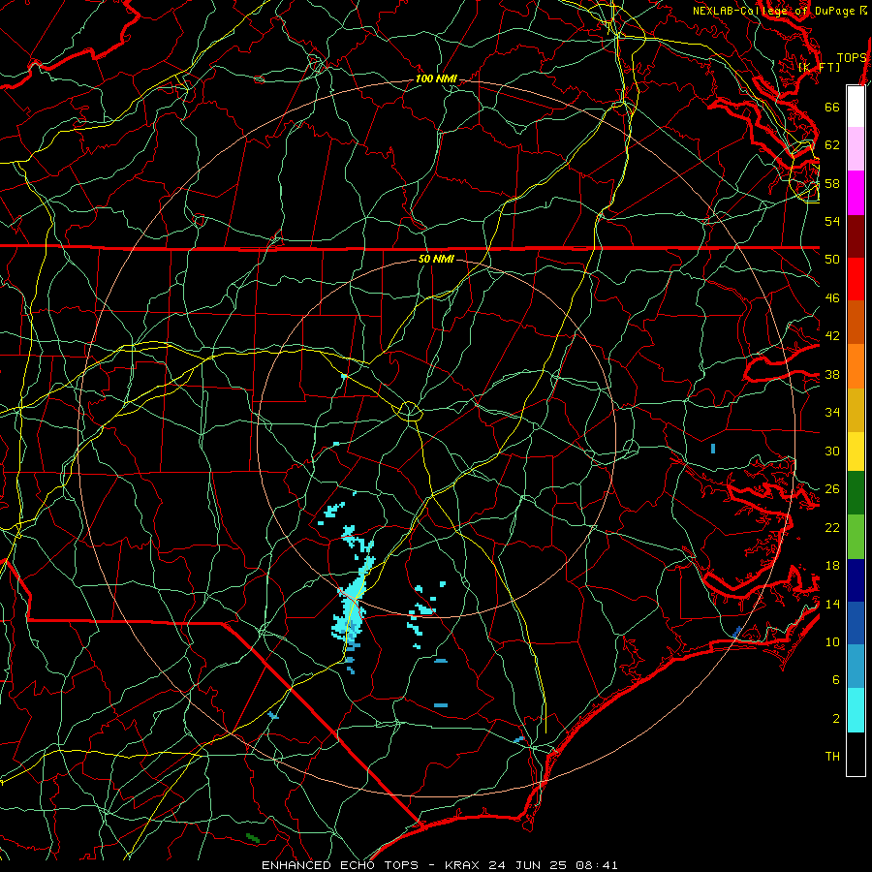Screen dimensions: 872x872
Task: Click the legend value "46"
Action: (x=832, y=298)
